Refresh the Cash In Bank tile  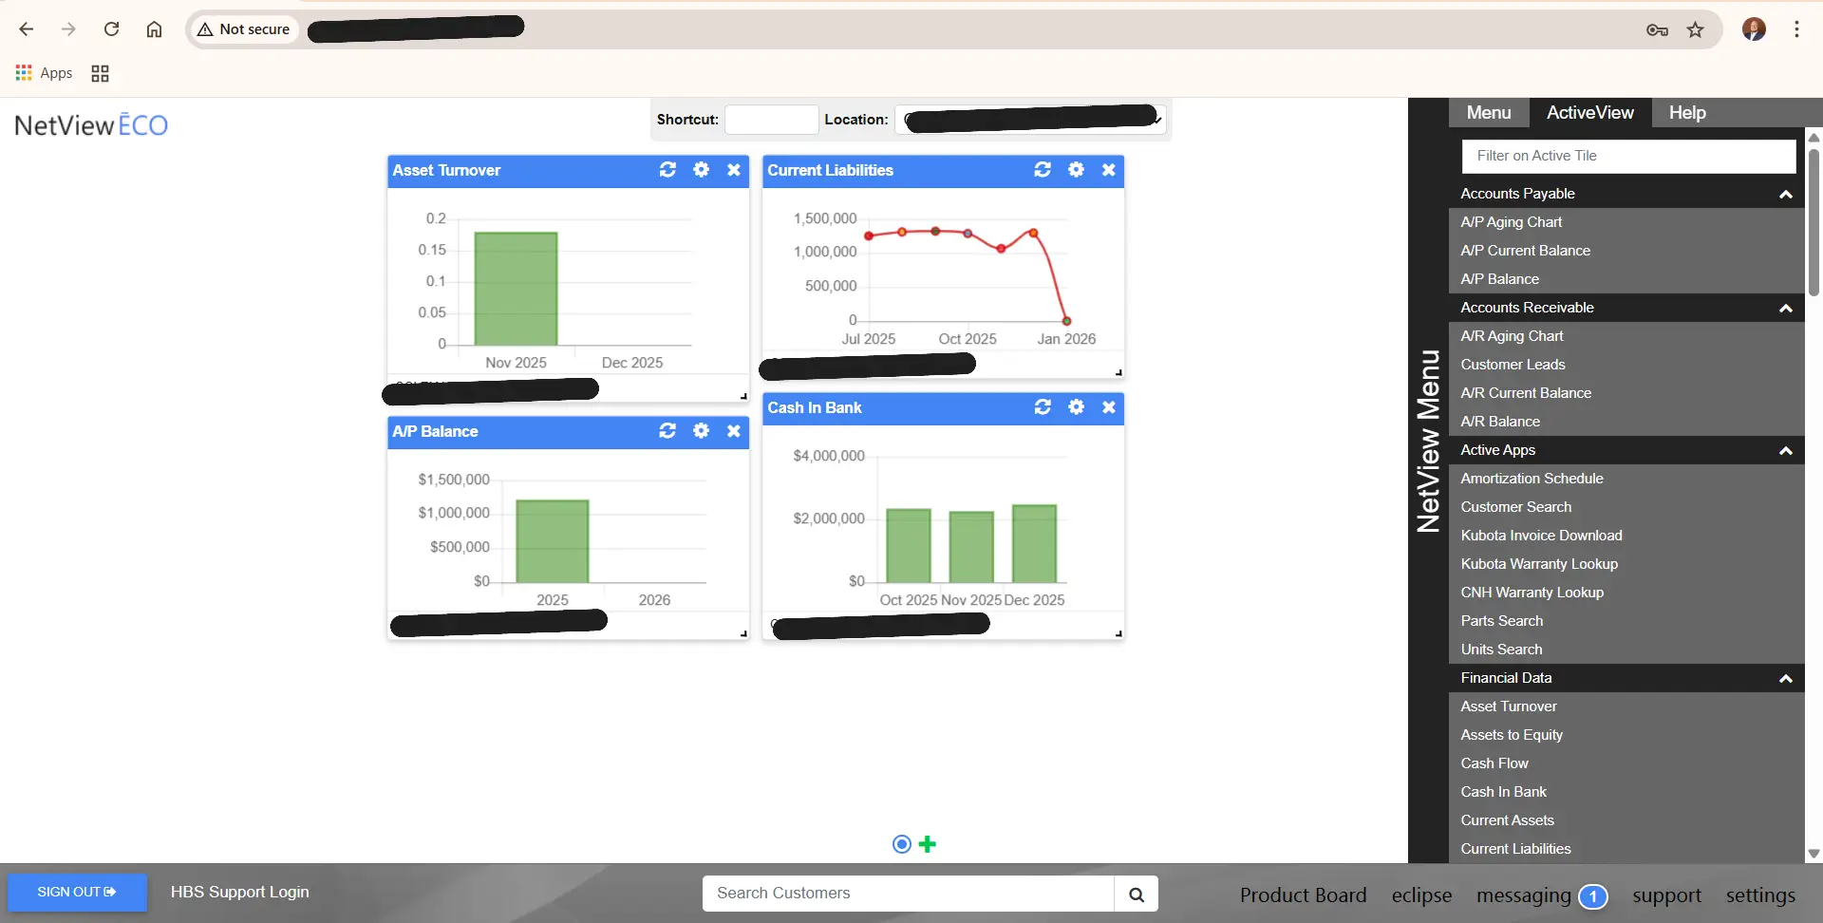(x=1043, y=407)
